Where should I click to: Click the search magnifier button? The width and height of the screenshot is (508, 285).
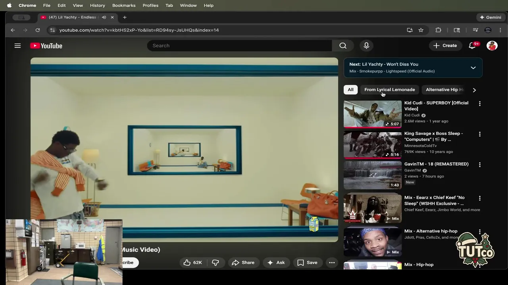point(343,46)
